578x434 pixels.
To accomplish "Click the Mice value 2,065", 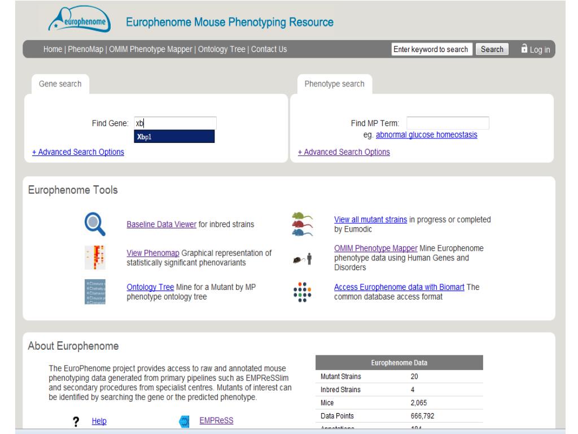I will tap(419, 403).
